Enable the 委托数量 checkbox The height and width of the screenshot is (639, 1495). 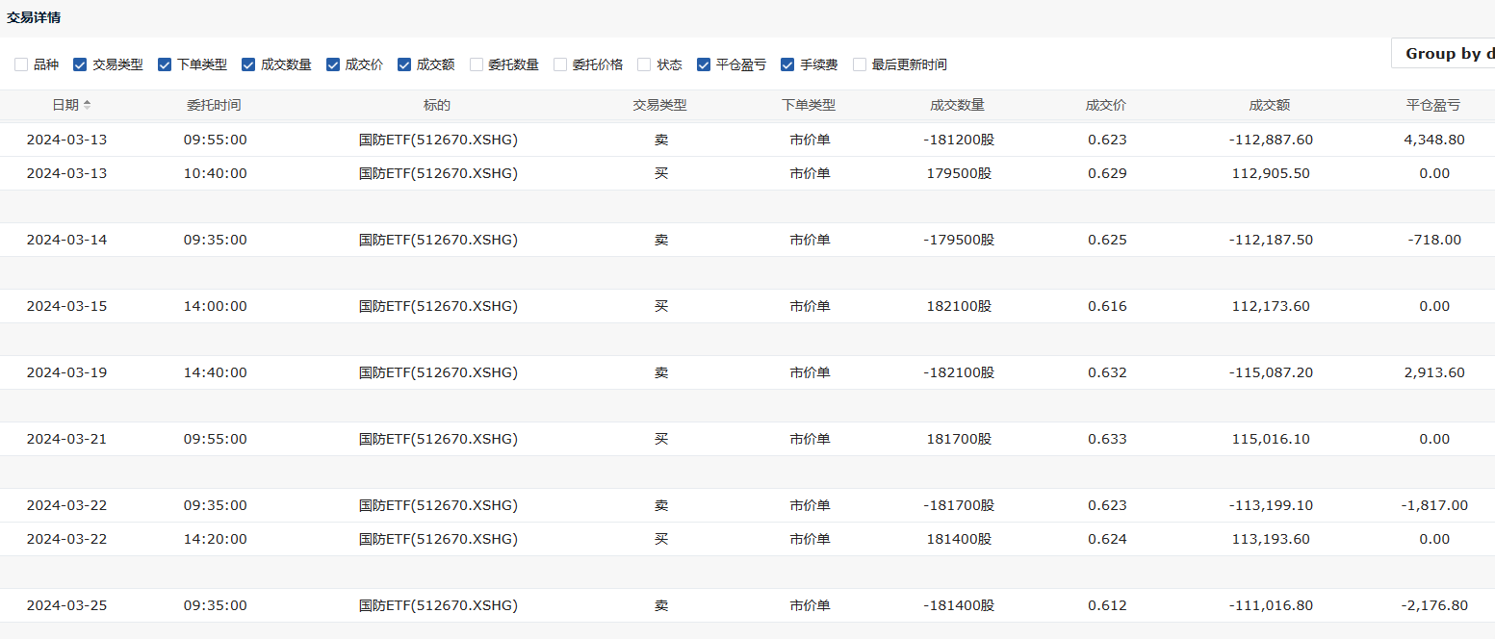point(477,64)
